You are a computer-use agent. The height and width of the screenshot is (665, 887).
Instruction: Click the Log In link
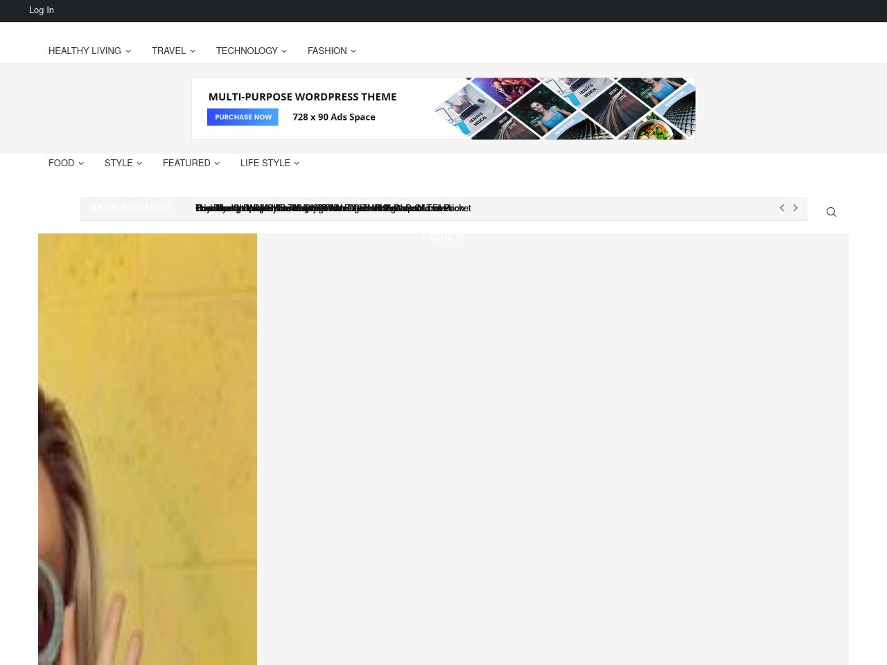(x=42, y=10)
